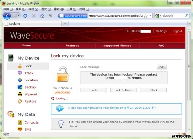Reload the page with the refresh icon
This screenshot has height=139, width=193.
pyautogui.click(x=25, y=16)
